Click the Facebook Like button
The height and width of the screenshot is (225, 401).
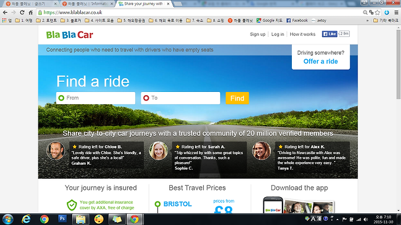[x=329, y=34]
